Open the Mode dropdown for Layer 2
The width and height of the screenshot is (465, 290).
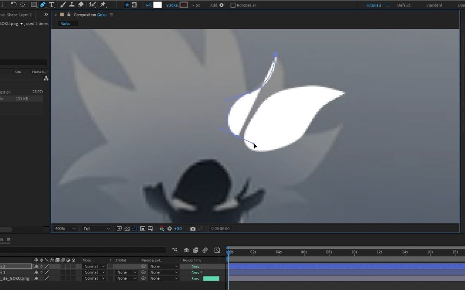tap(94, 266)
